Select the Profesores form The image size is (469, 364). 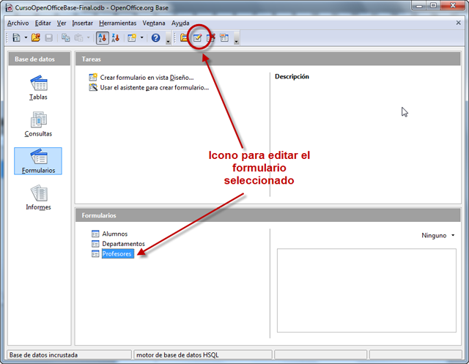(x=117, y=253)
